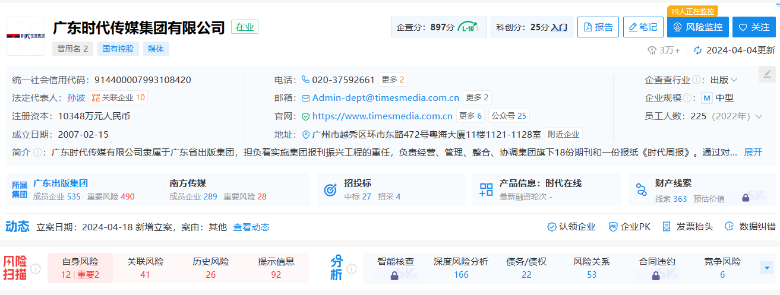Click 认领企业 claim company
The image size is (780, 295).
pos(571,227)
